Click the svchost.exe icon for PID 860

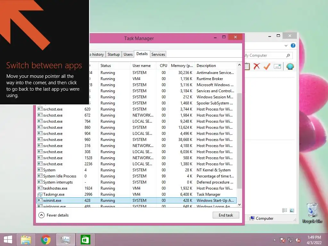point(40,127)
